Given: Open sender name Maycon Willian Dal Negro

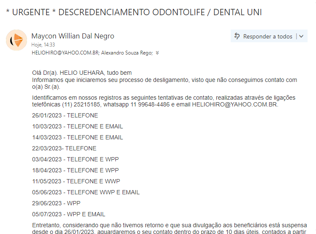Looking at the screenshot, I should pyautogui.click(x=73, y=36).
